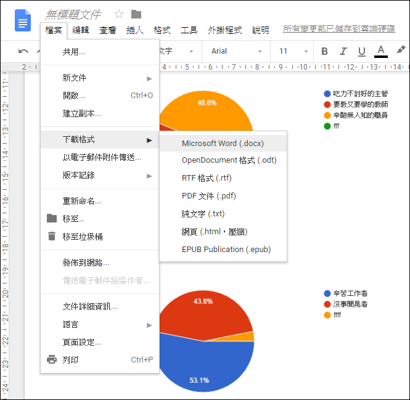The height and width of the screenshot is (400, 410).
Task: Open the 查看 menu
Action: 108,30
